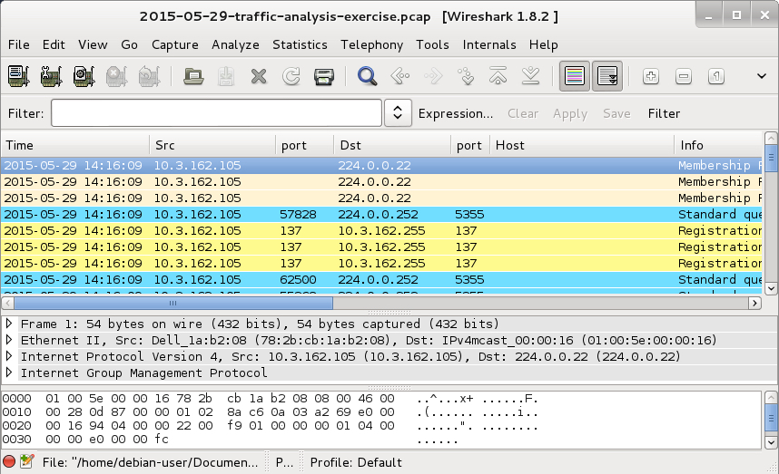The width and height of the screenshot is (779, 474).
Task: Click the Apply filter button
Action: [570, 113]
